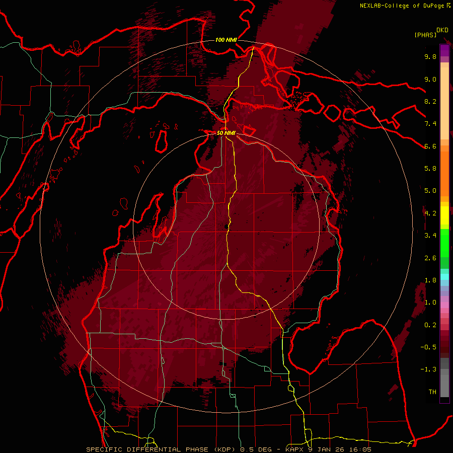Pick the yellow band in the color bar
This screenshot has width=453, height=453.
coord(444,215)
